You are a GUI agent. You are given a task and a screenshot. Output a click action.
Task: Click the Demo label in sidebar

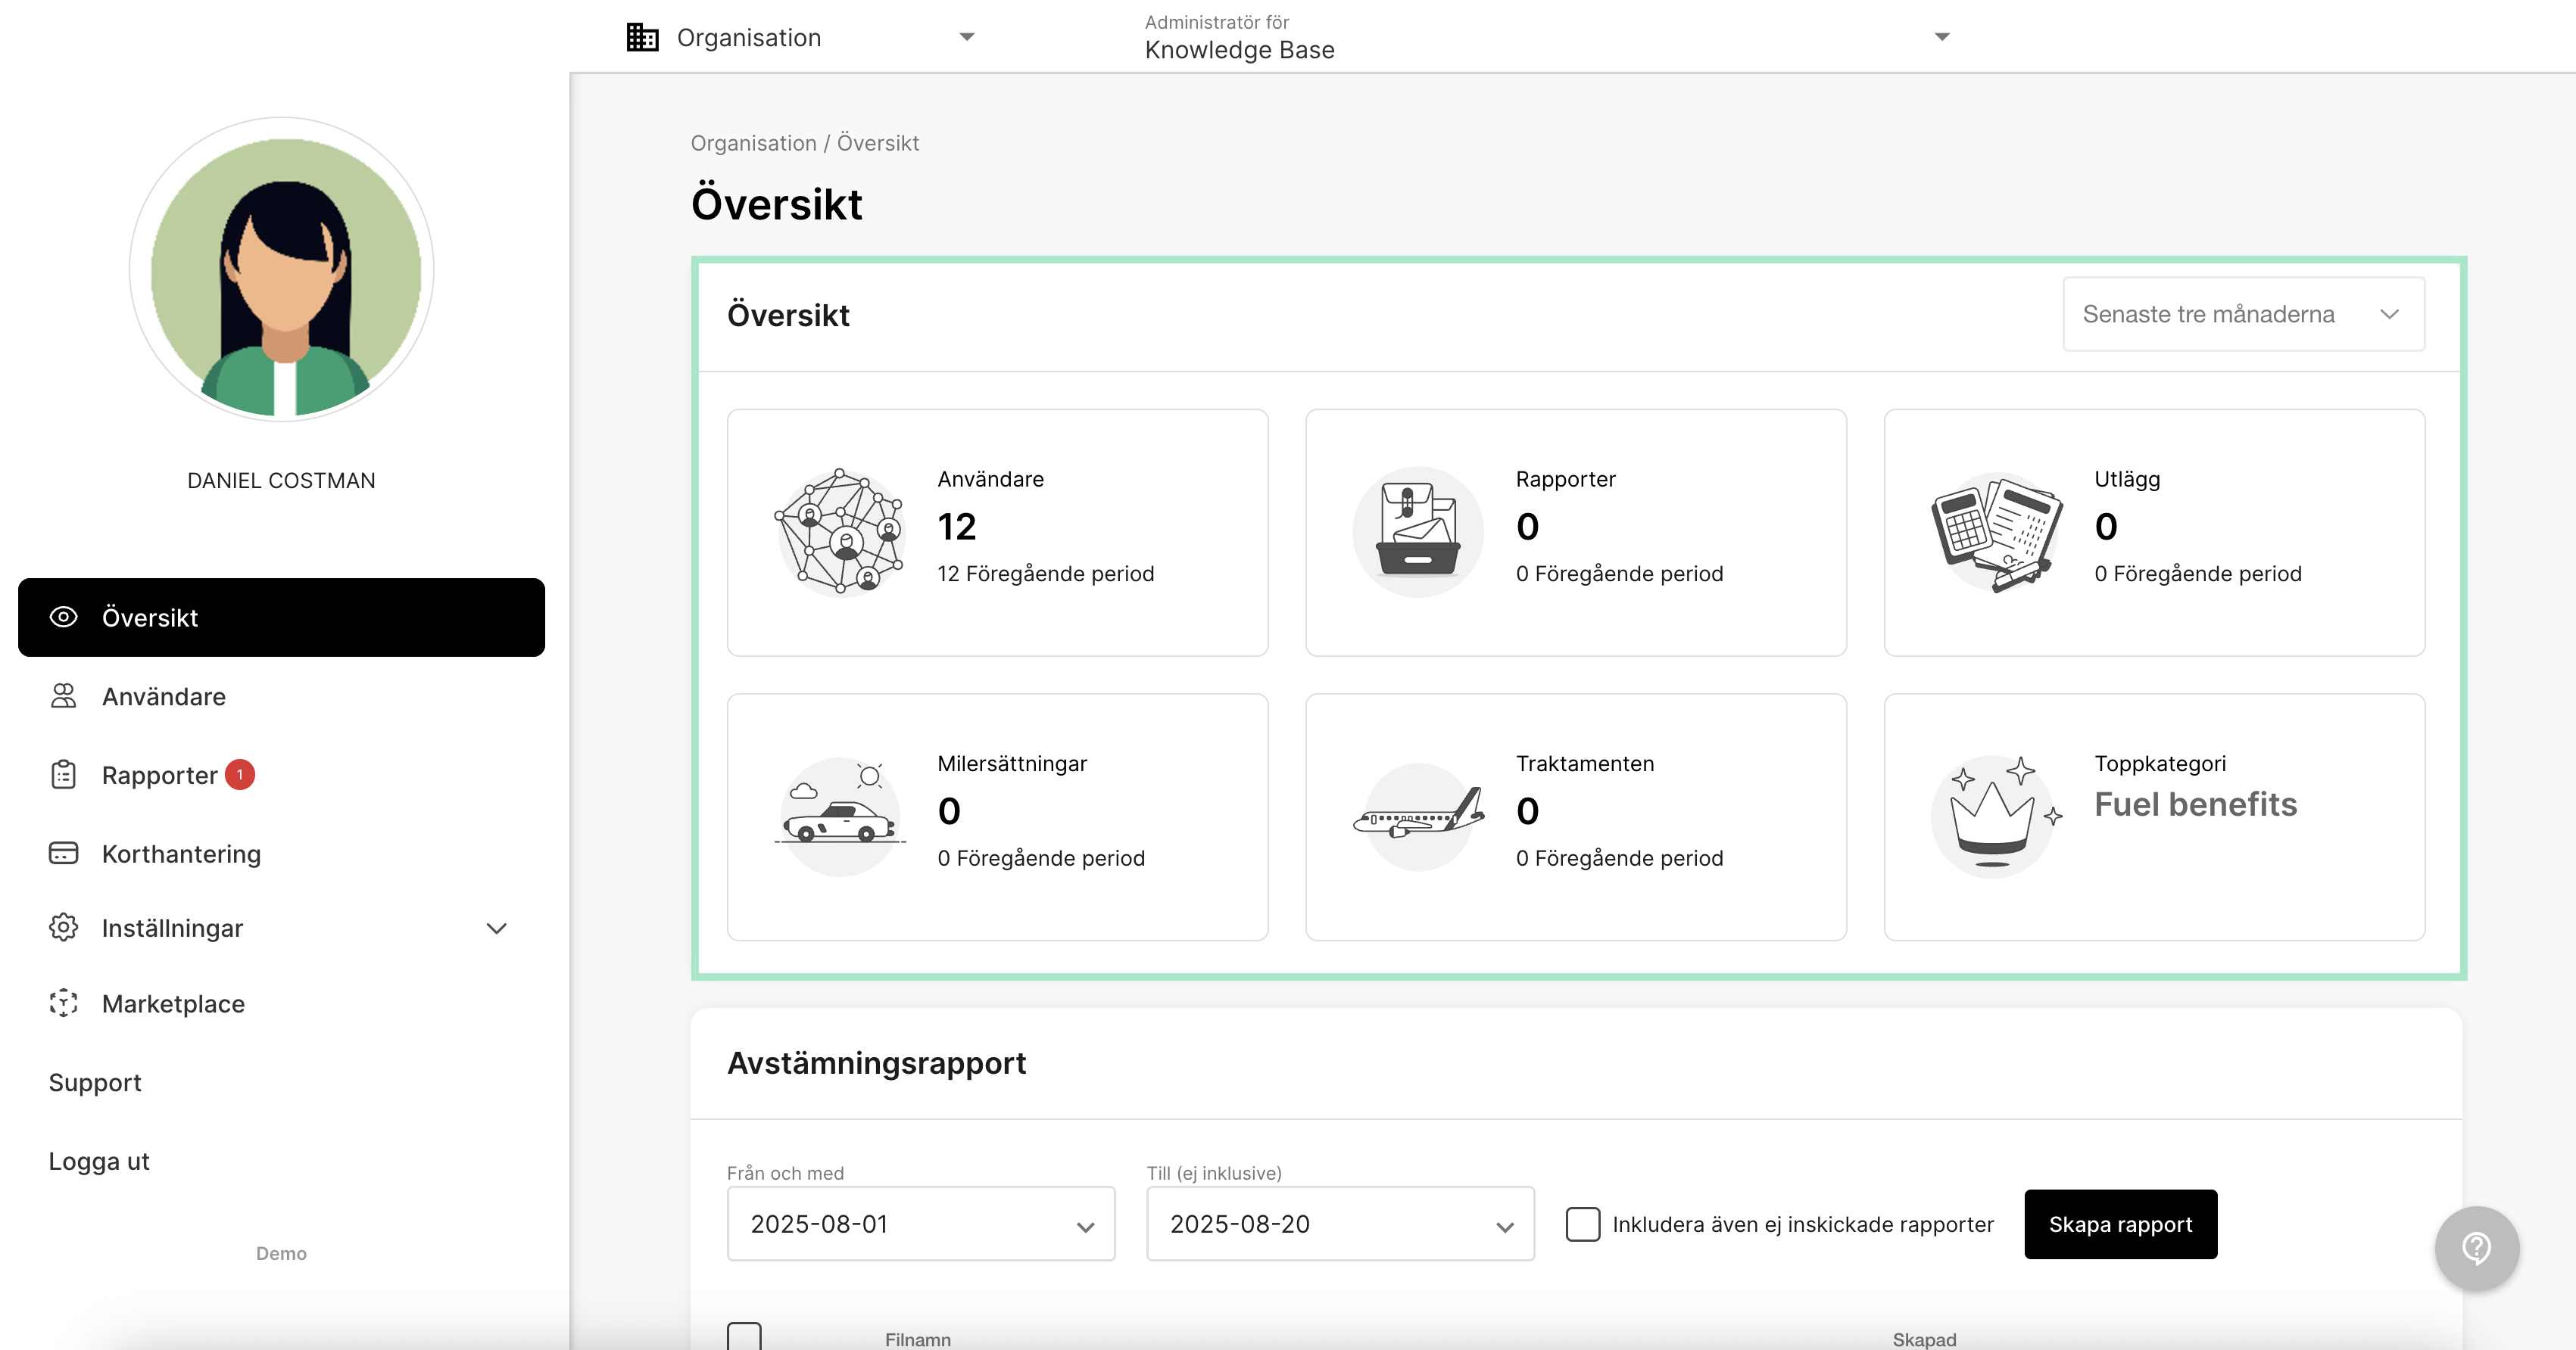(x=281, y=1253)
